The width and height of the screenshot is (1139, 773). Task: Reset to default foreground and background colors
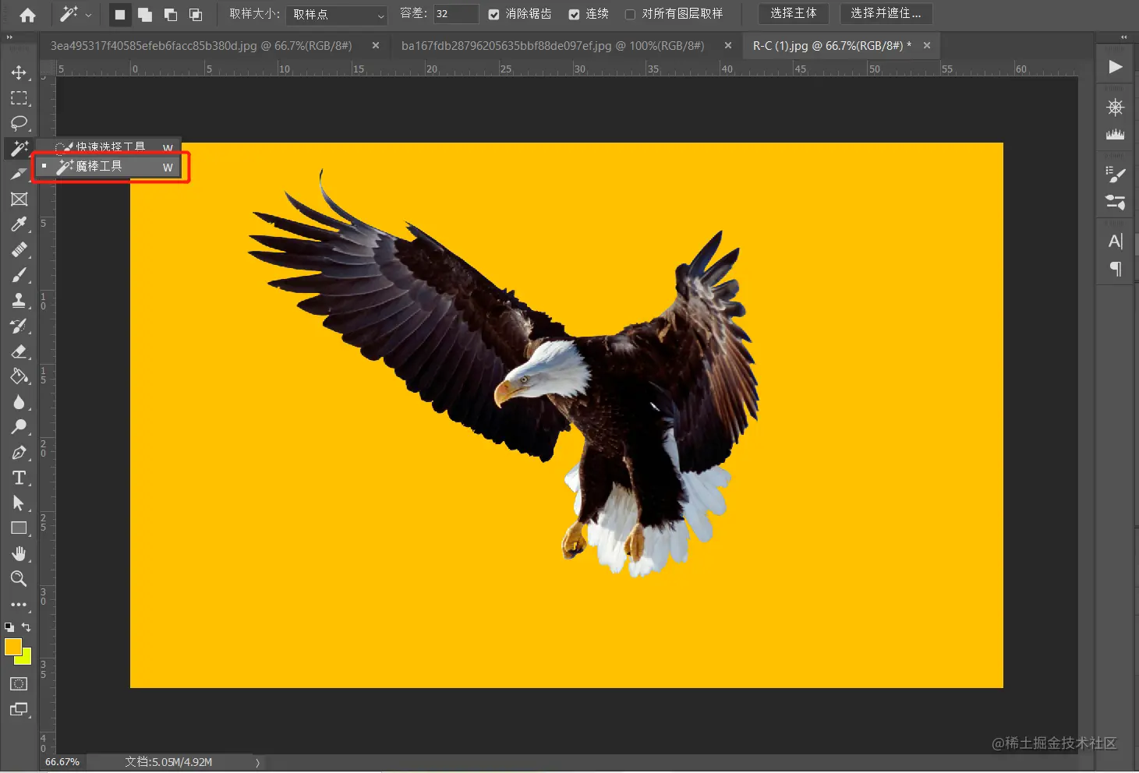pyautogui.click(x=9, y=627)
